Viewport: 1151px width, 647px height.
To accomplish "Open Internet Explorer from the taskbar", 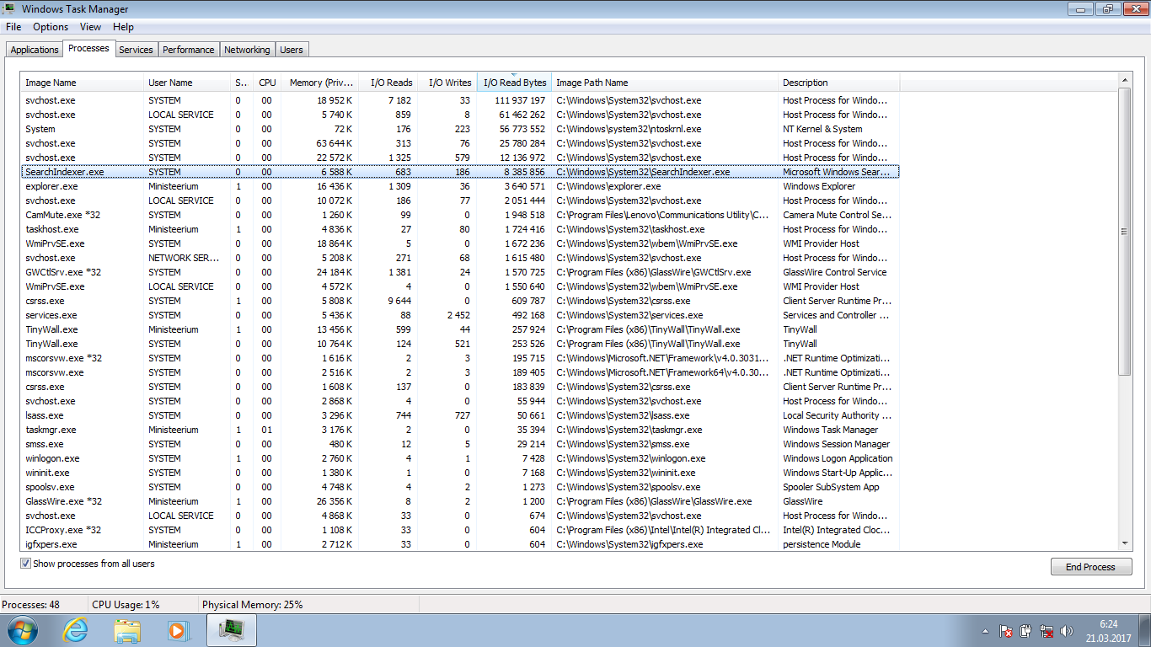I will [76, 630].
